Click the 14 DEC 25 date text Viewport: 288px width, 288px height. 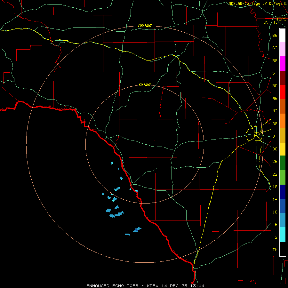coord(174,286)
